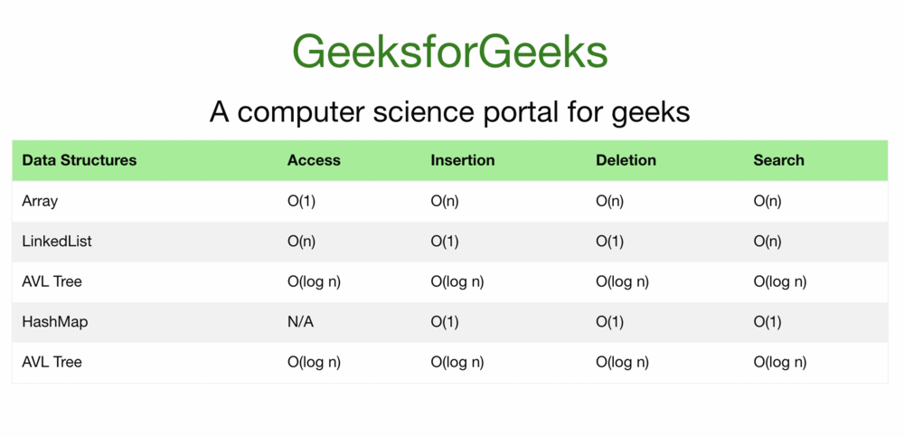Select Array's Access O(1) cell
Screen dimensions: 904x437
click(x=302, y=201)
